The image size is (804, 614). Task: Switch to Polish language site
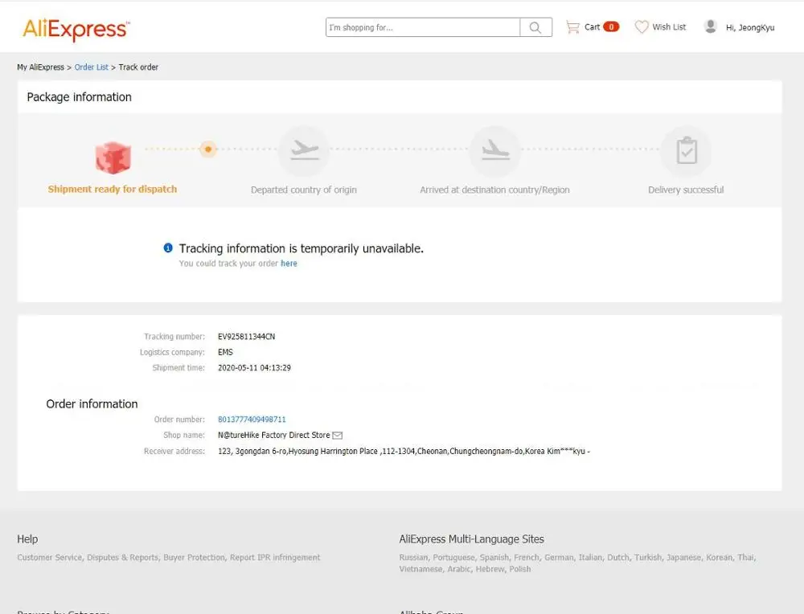[520, 569]
